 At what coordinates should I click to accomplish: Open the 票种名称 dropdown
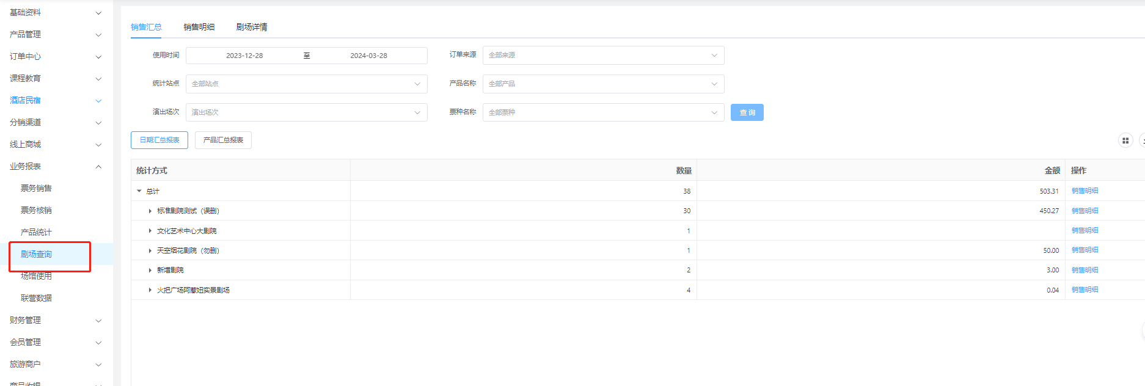point(602,112)
